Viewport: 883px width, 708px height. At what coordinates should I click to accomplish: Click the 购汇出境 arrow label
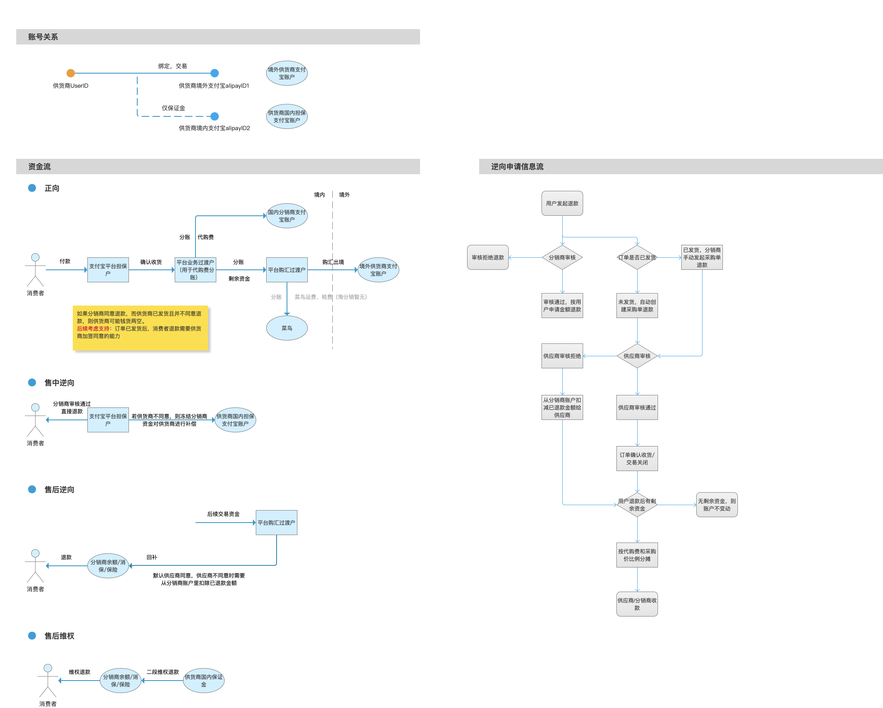(x=333, y=262)
